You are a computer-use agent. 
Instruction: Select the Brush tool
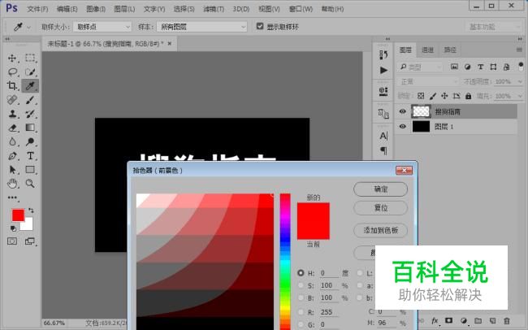(30, 100)
